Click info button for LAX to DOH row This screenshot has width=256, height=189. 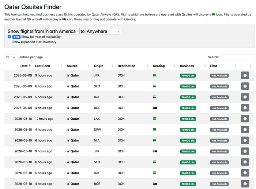point(245,119)
